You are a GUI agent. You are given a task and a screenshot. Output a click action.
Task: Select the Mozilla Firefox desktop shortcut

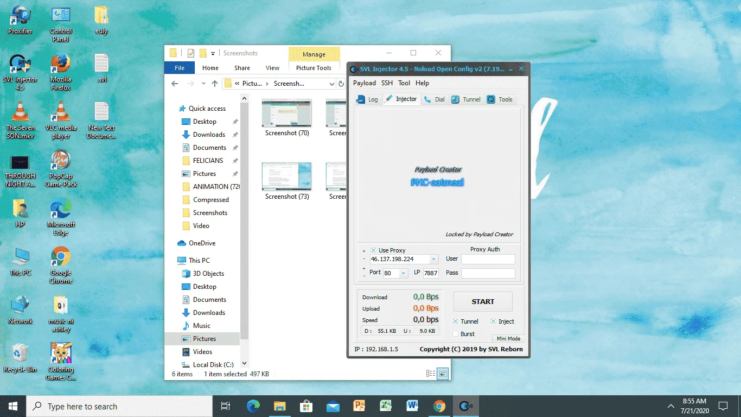click(61, 72)
